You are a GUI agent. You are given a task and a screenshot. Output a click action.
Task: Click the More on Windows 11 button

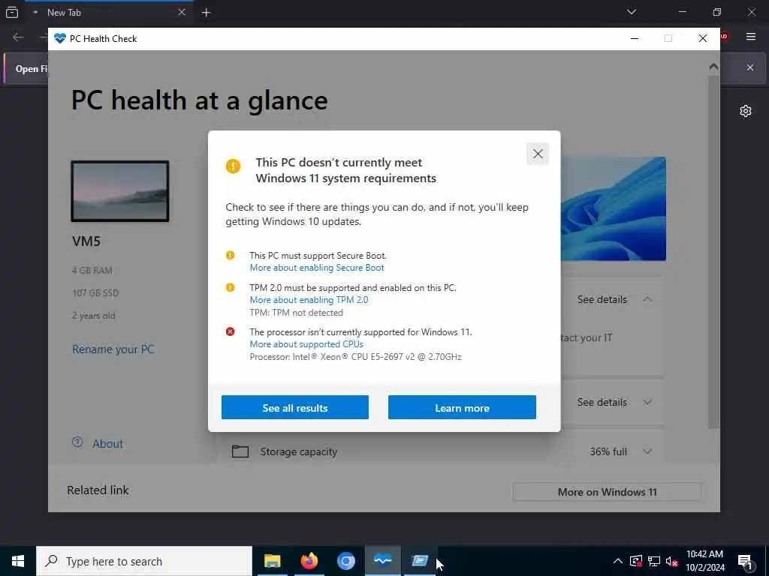click(607, 492)
